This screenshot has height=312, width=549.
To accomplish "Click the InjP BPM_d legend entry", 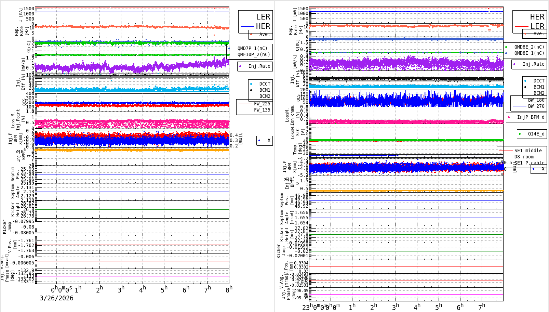I will [531, 117].
